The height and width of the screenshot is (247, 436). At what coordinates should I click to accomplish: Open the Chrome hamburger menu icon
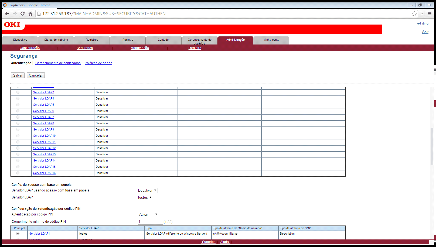(430, 14)
